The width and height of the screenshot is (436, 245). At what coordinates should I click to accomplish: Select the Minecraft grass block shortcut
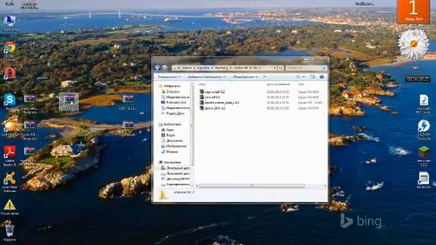[424, 156]
